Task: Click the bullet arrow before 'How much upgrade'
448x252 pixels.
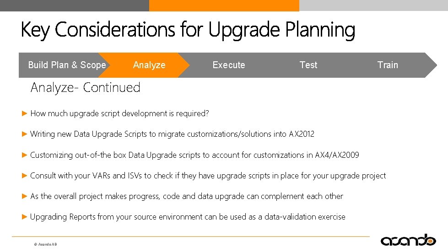Action: click(x=25, y=113)
